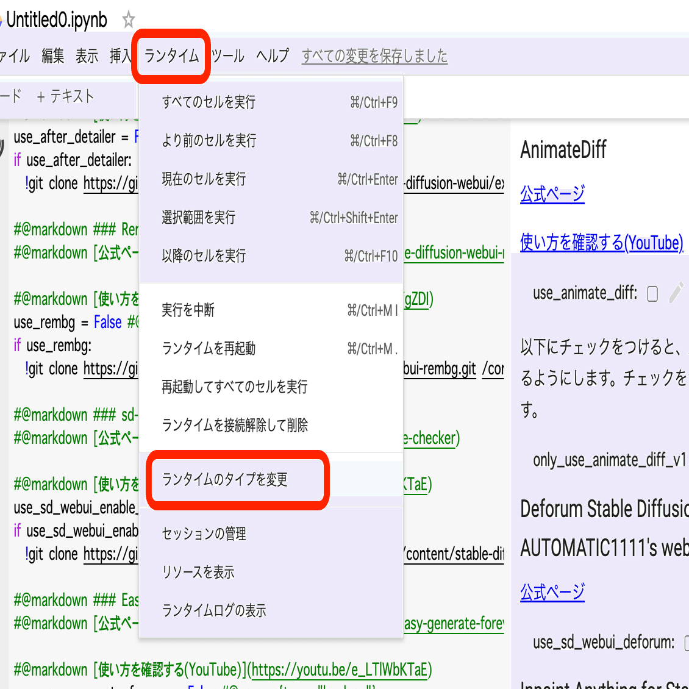Open the 挿入 menu
This screenshot has height=689, width=689.
click(120, 56)
